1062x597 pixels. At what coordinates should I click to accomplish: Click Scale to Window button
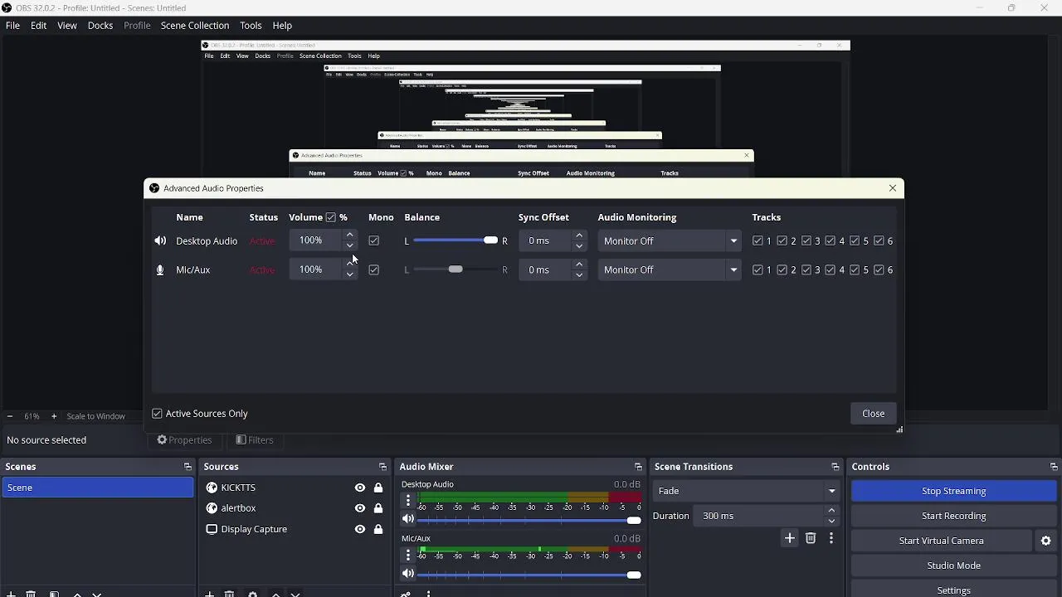point(96,416)
